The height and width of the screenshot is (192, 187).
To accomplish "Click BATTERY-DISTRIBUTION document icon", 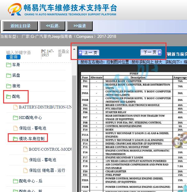I will tap(16, 107).
